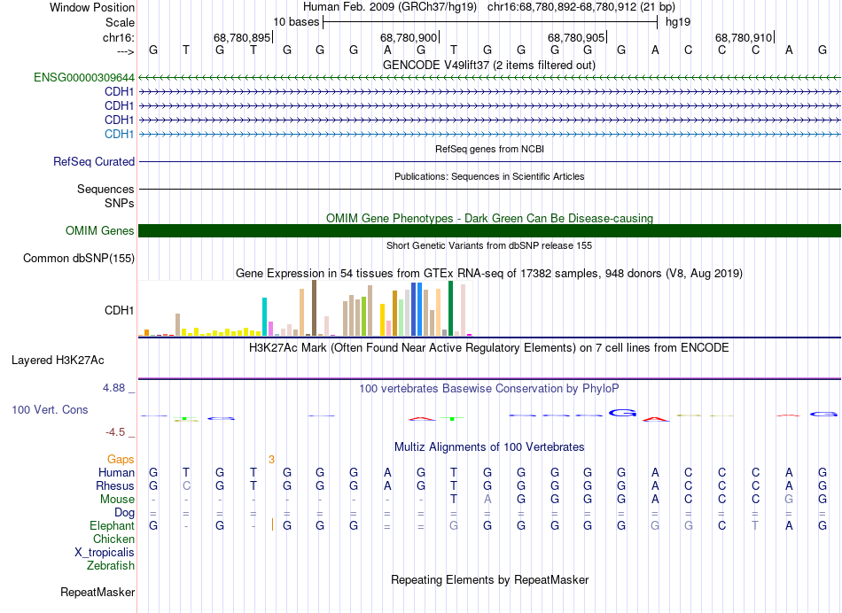This screenshot has width=842, height=613.
Task: Click the dark green OMIM Genes bar
Action: pyautogui.click(x=489, y=231)
